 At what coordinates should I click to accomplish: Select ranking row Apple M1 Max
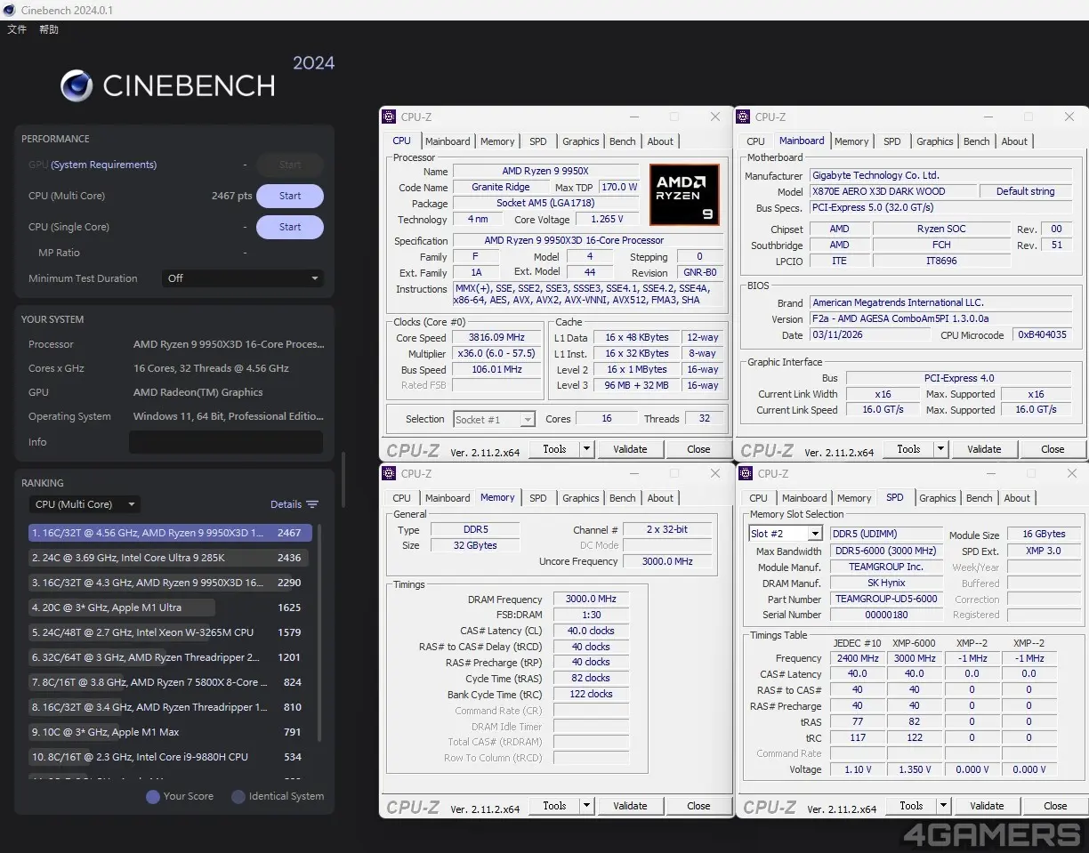click(168, 732)
